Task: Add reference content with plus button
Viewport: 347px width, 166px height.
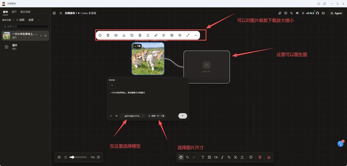Action: [112, 85]
